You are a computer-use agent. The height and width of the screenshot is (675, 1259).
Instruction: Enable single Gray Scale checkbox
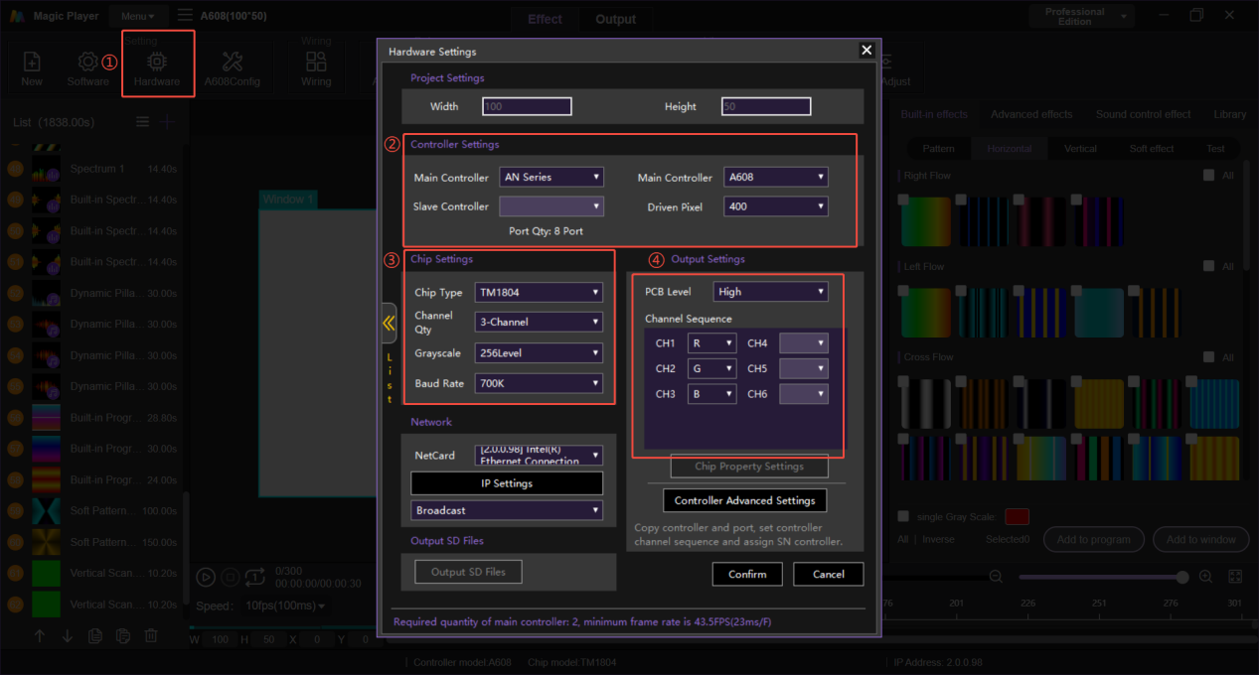pyautogui.click(x=903, y=516)
